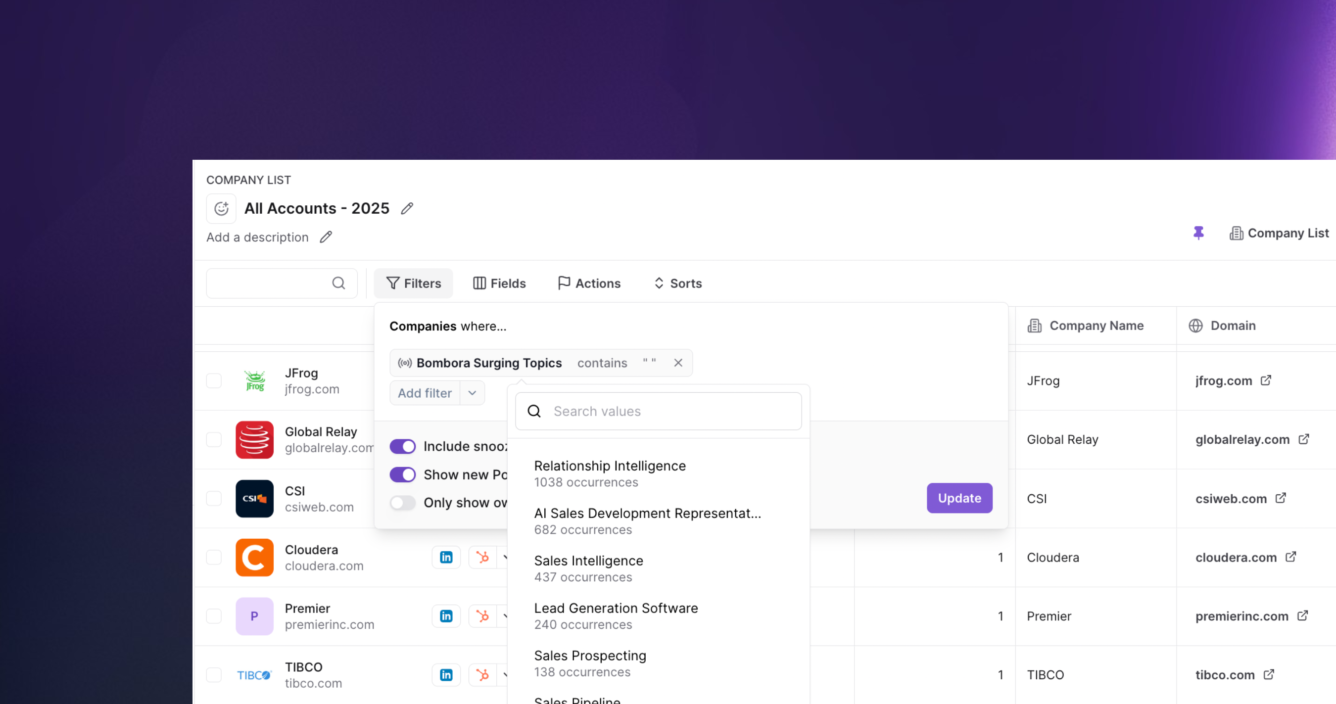Click the search magnifier in the list search box
1336x704 pixels.
tap(338, 283)
